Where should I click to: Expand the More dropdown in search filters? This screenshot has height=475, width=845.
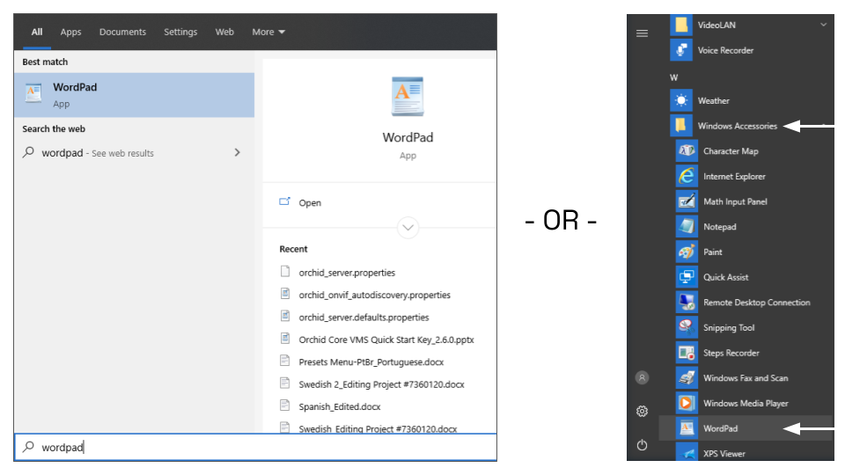click(x=268, y=32)
